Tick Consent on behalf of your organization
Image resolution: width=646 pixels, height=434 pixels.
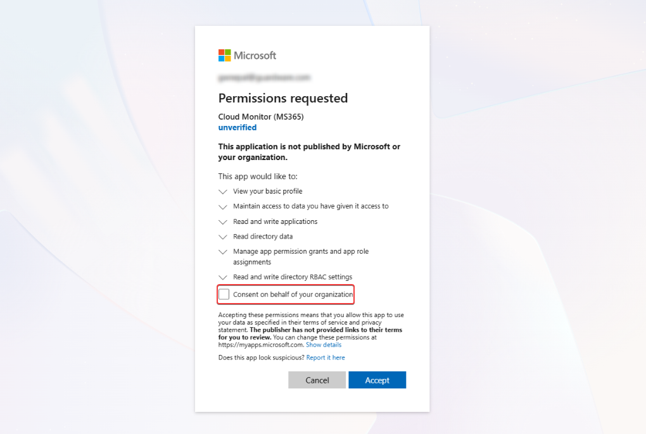pos(224,294)
